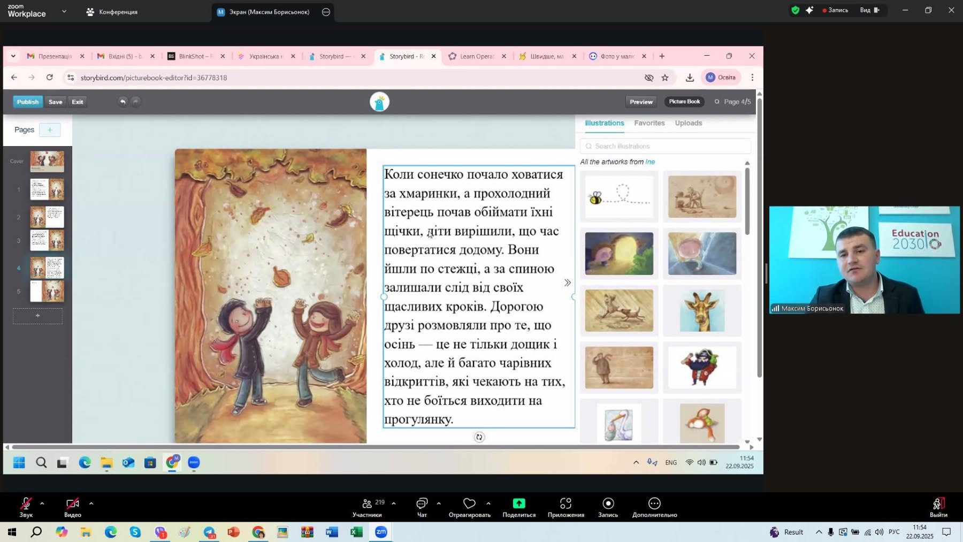
Task: Click the double-chevron arrow beside the text
Action: coord(568,283)
